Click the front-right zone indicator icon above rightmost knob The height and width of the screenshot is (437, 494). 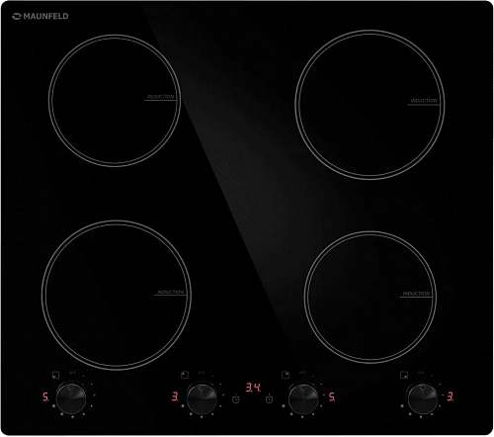404,375
